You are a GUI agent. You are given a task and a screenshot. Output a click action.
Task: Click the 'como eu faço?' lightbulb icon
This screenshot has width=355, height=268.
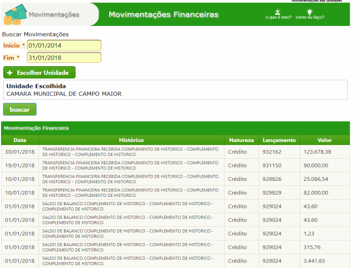coord(310,12)
